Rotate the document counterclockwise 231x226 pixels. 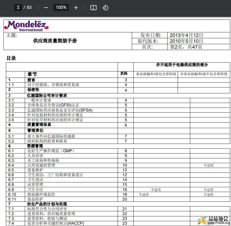[x=105, y=7]
